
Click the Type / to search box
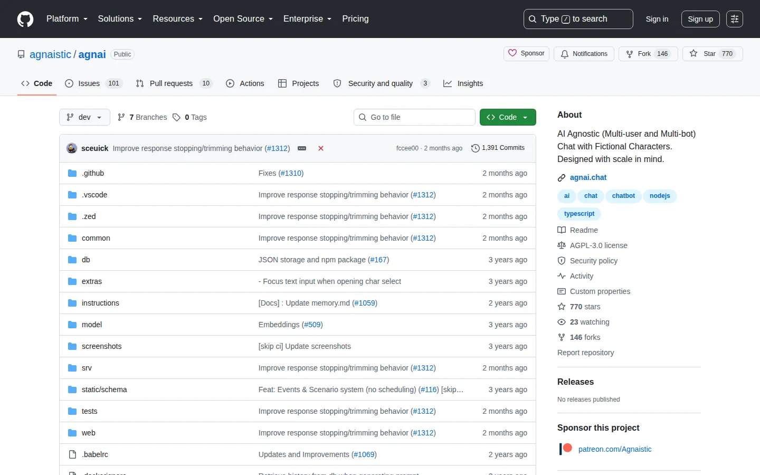click(578, 19)
